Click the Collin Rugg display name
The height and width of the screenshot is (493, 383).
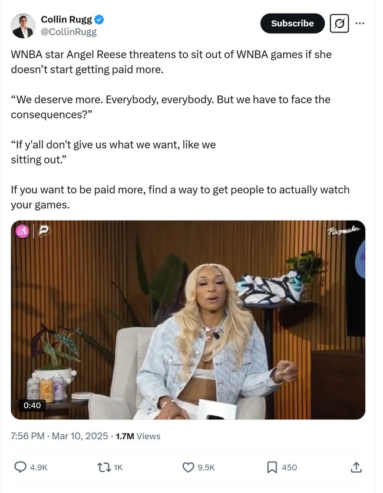click(67, 19)
